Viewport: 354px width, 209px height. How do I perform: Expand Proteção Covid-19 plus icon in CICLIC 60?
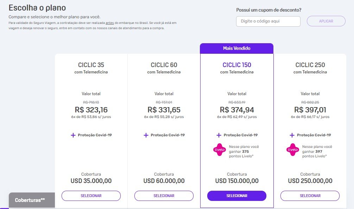146,135
